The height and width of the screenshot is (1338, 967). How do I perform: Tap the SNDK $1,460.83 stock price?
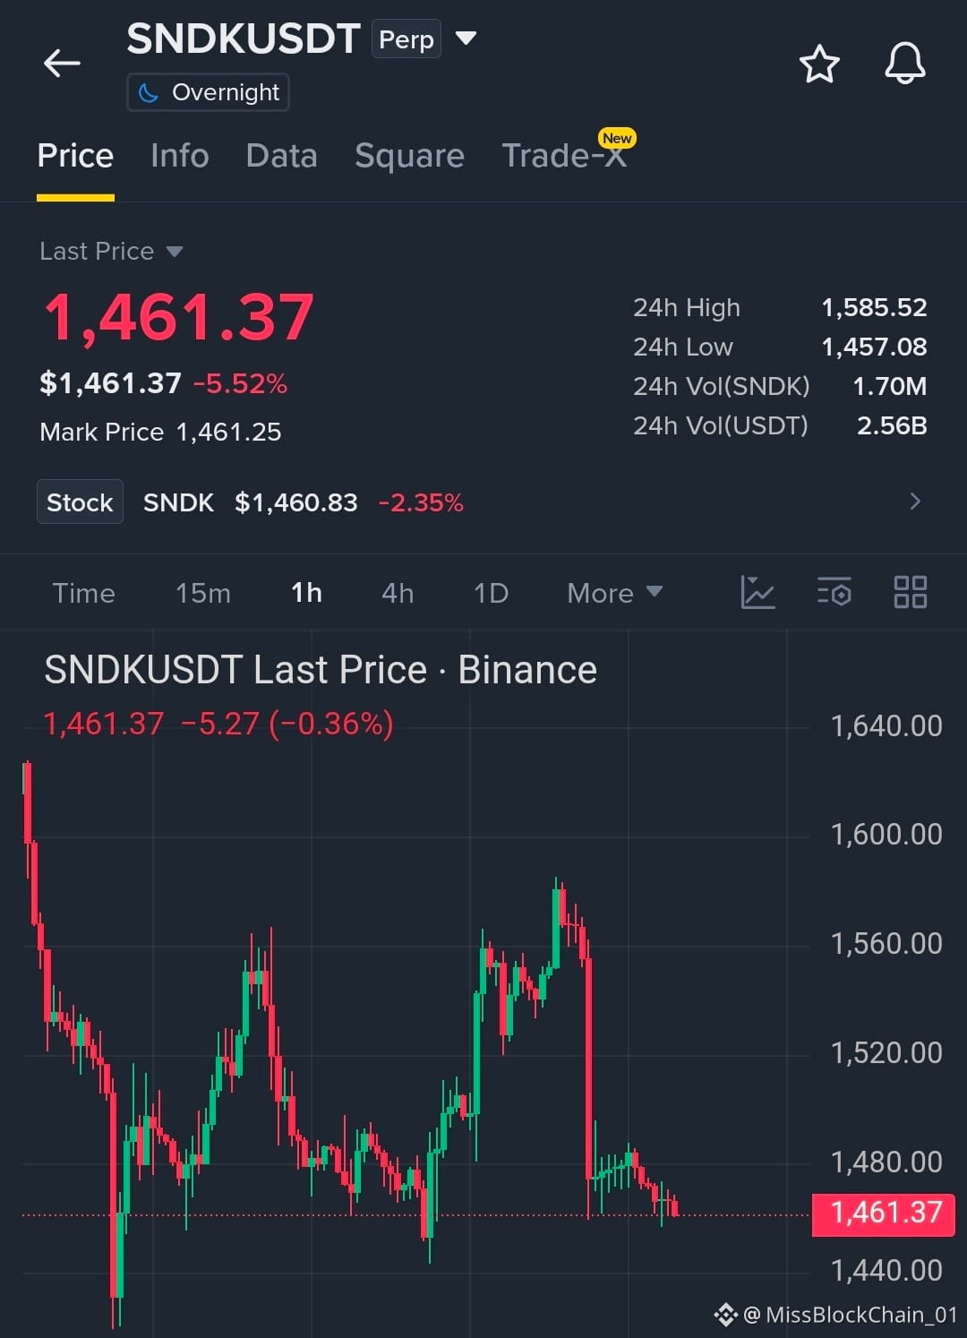(x=295, y=502)
